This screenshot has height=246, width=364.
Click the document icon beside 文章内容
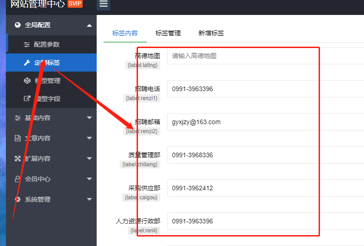pyautogui.click(x=18, y=138)
